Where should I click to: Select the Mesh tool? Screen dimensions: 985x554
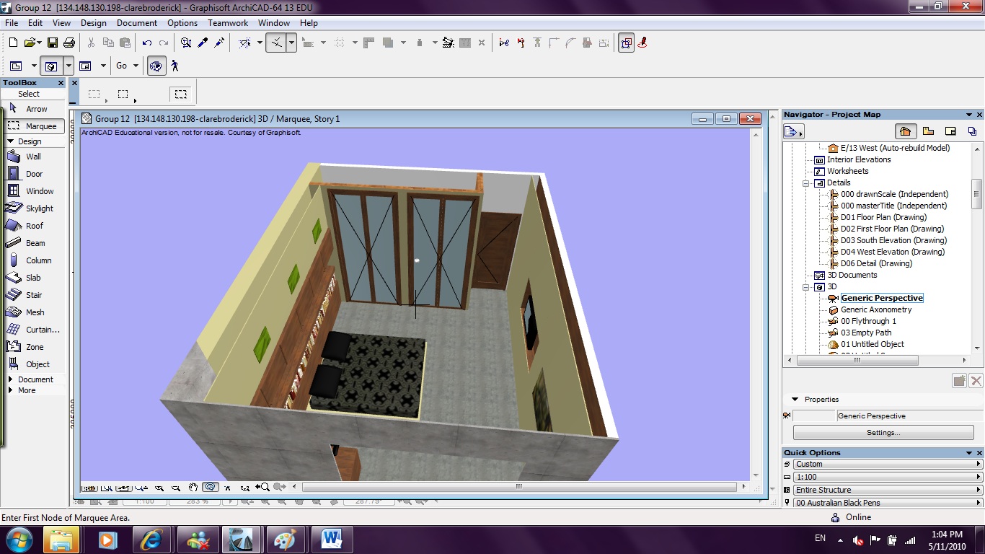pyautogui.click(x=34, y=312)
